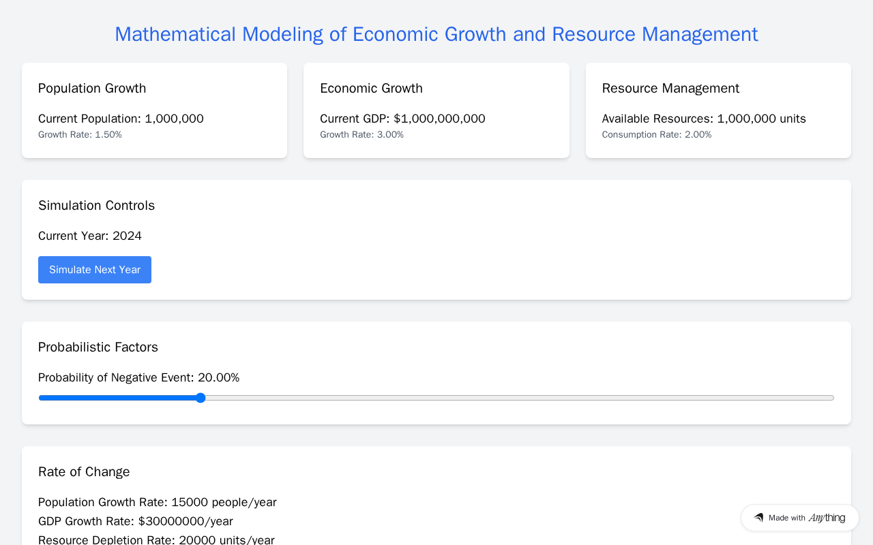This screenshot has width=873, height=545.
Task: Click the Made with Anything badge
Action: click(x=799, y=518)
